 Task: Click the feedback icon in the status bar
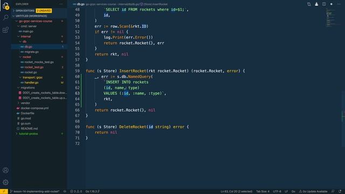click(x=333, y=191)
